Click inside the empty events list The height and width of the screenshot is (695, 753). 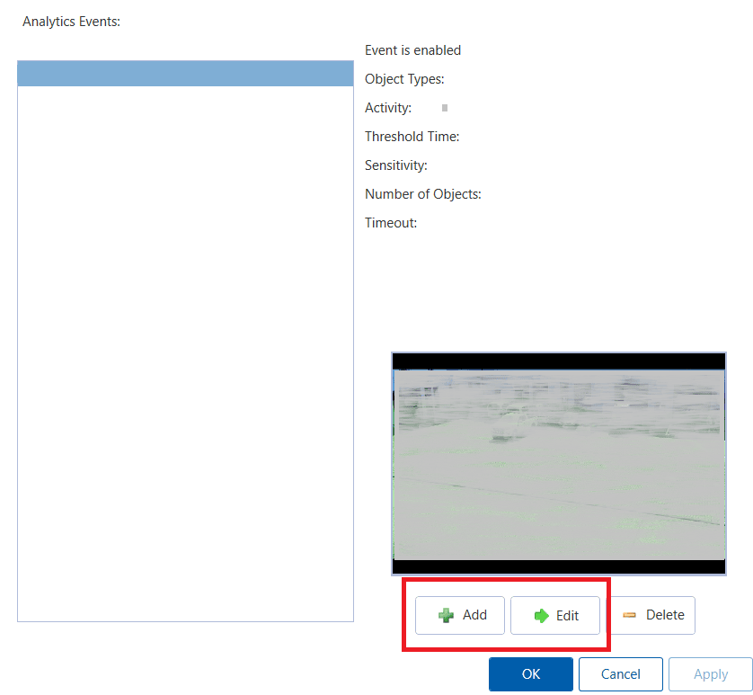tap(185, 360)
